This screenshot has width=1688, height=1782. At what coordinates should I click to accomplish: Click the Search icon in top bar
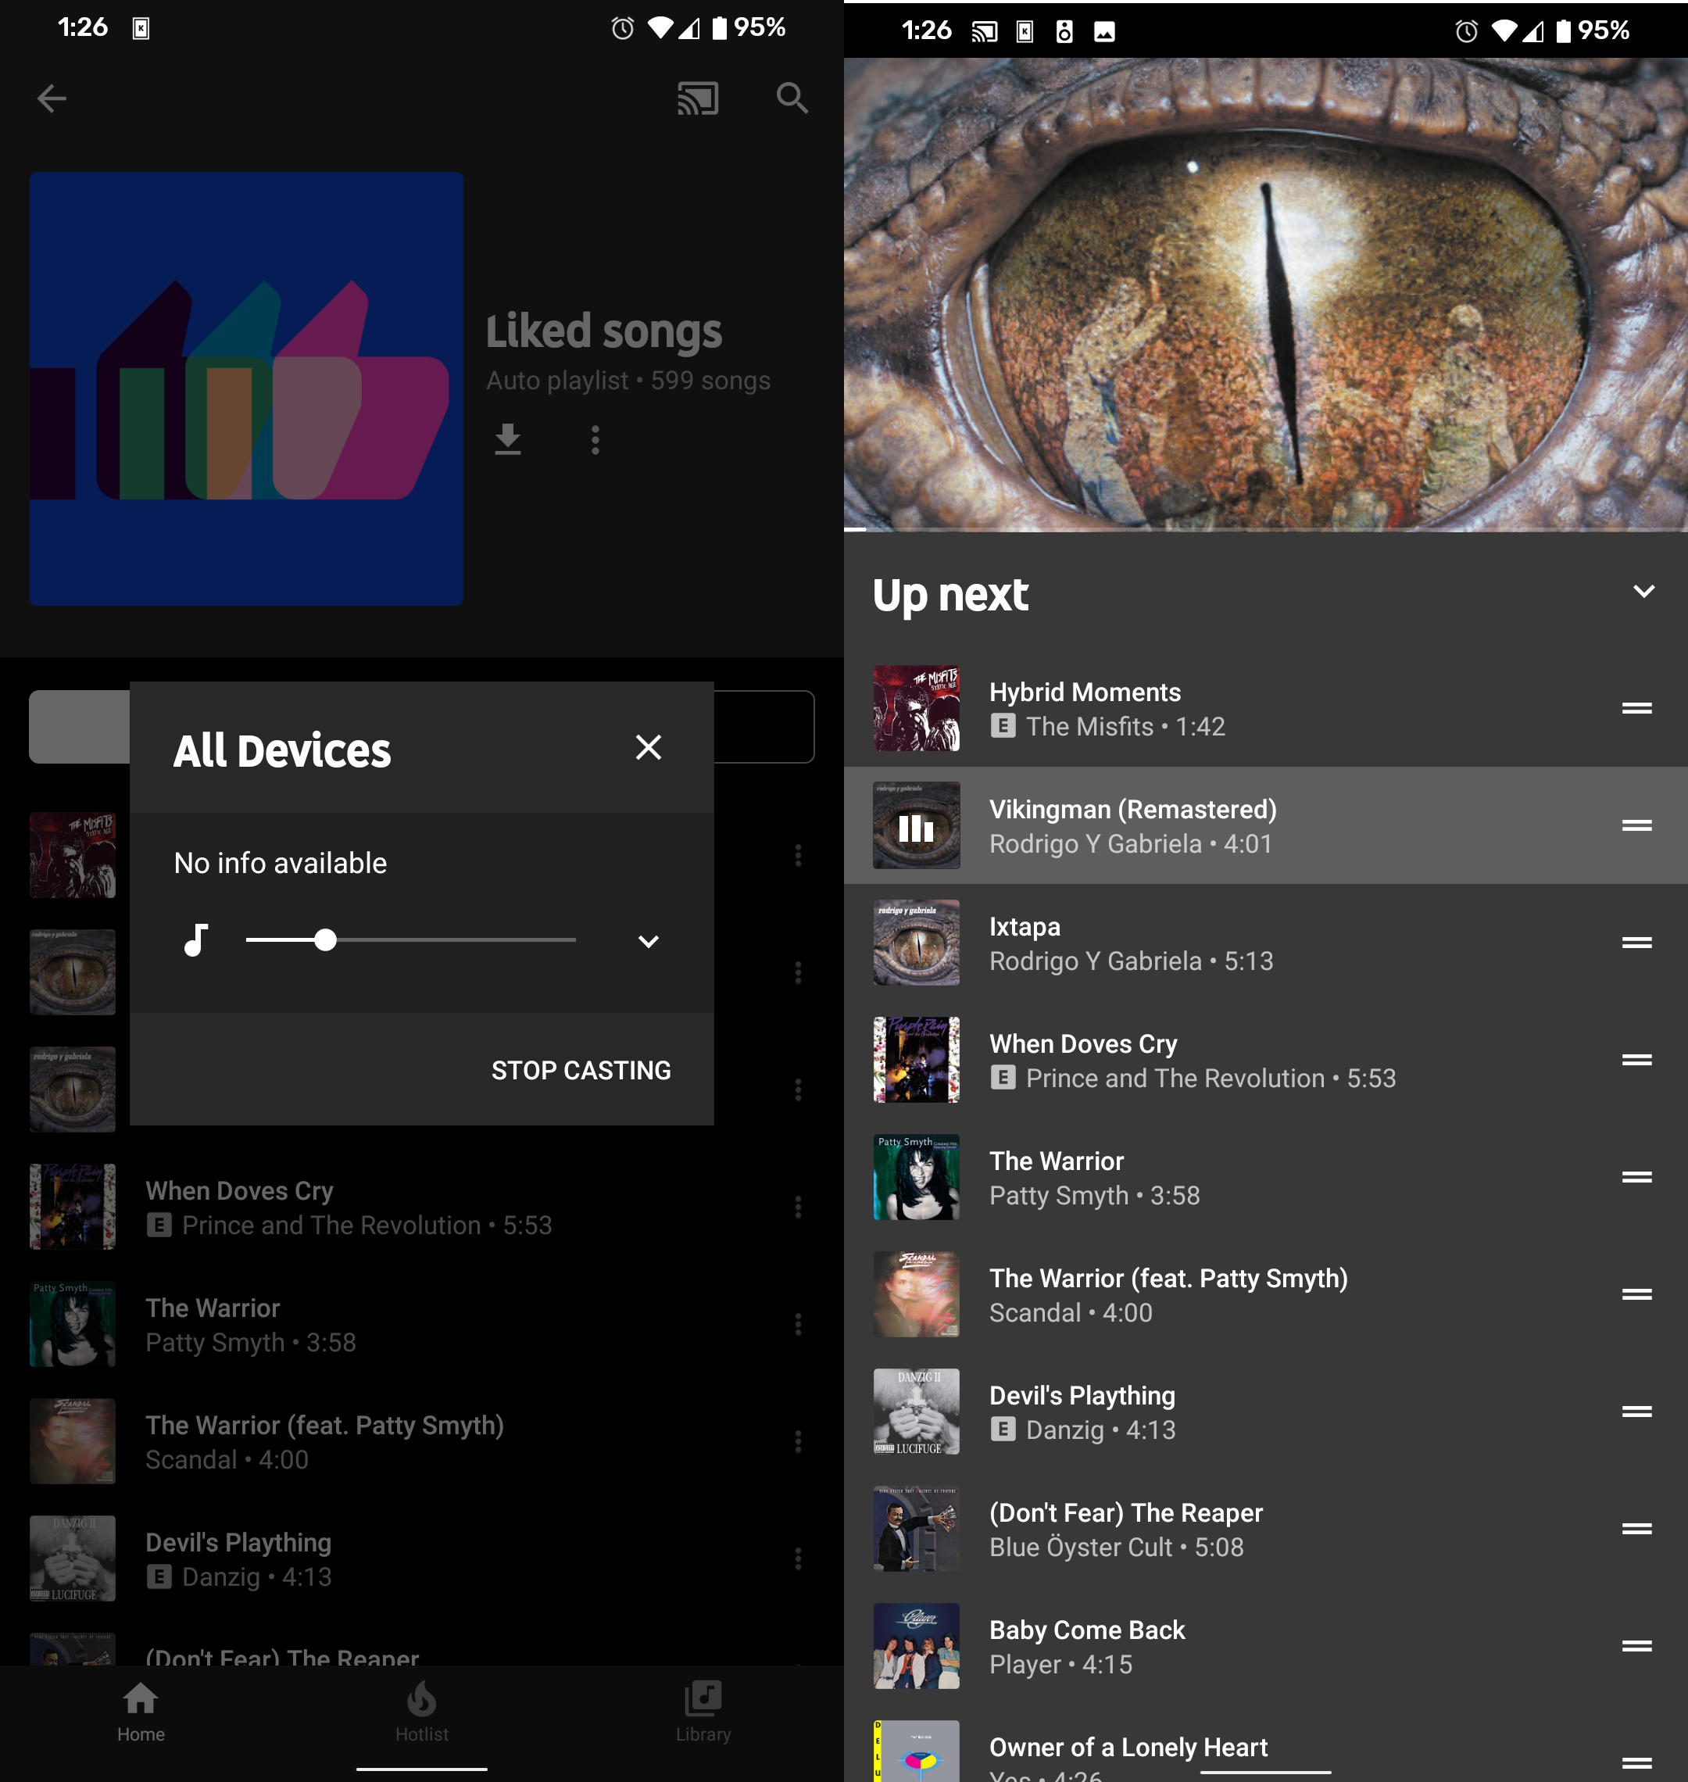(x=790, y=98)
